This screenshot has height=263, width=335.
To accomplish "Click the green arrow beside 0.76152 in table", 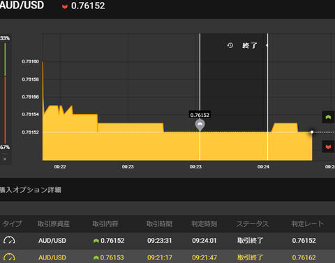I will (x=96, y=241).
